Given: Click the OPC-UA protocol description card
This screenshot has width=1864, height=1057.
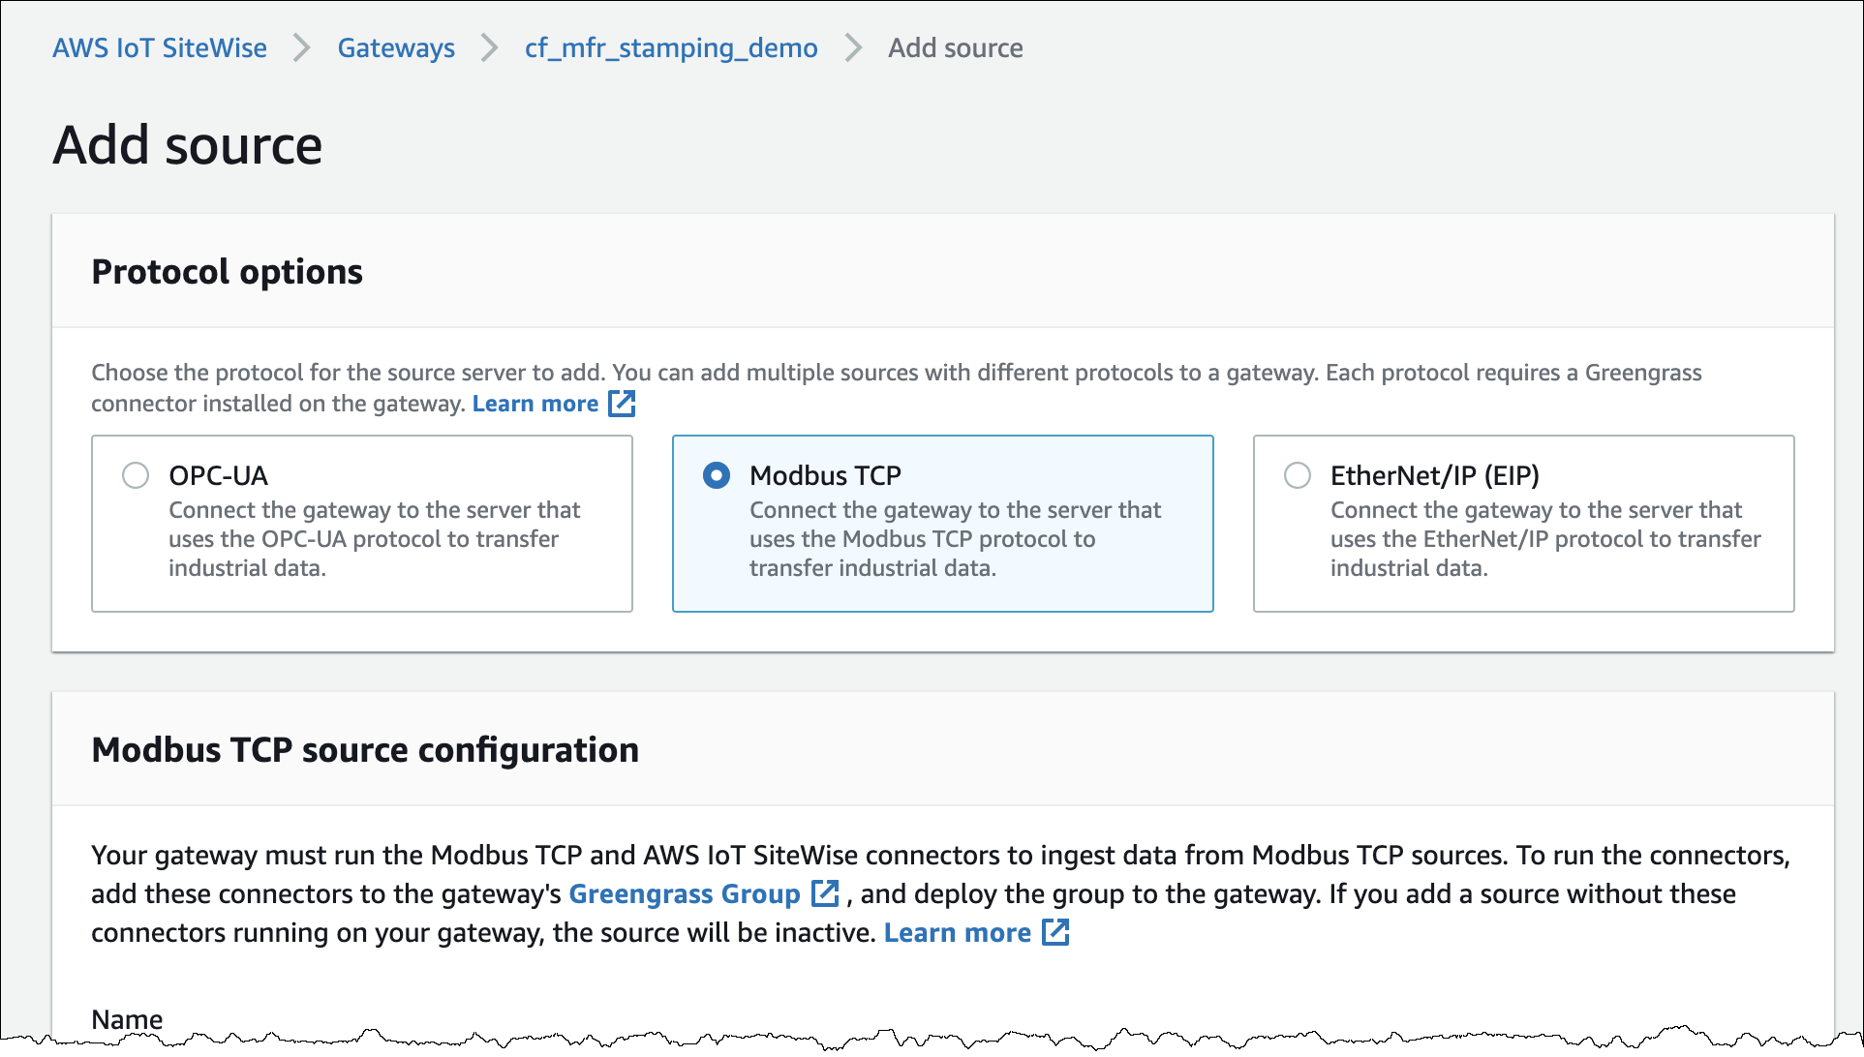Looking at the screenshot, I should pos(374,539).
